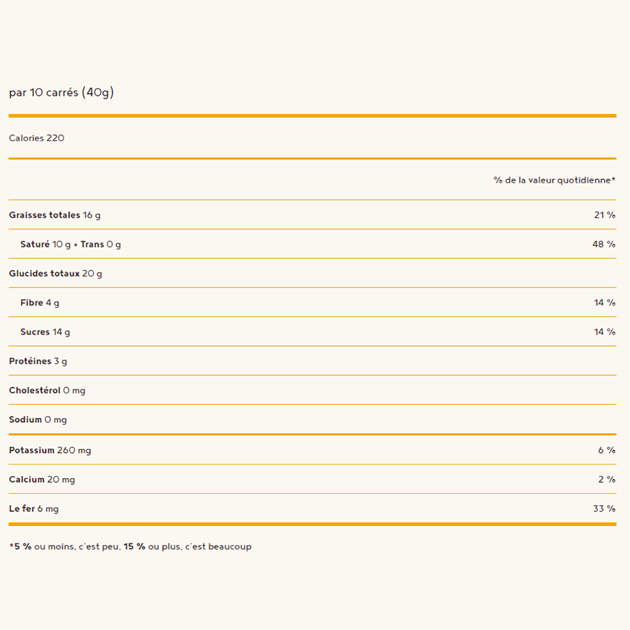Click the Graisses totales 16 g row
630x630 pixels.
pyautogui.click(x=55, y=215)
